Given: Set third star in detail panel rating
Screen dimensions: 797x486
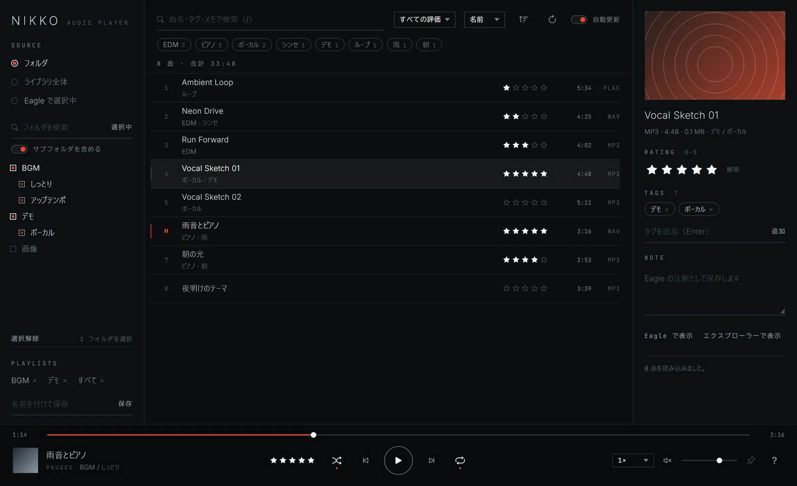Looking at the screenshot, I should [682, 169].
